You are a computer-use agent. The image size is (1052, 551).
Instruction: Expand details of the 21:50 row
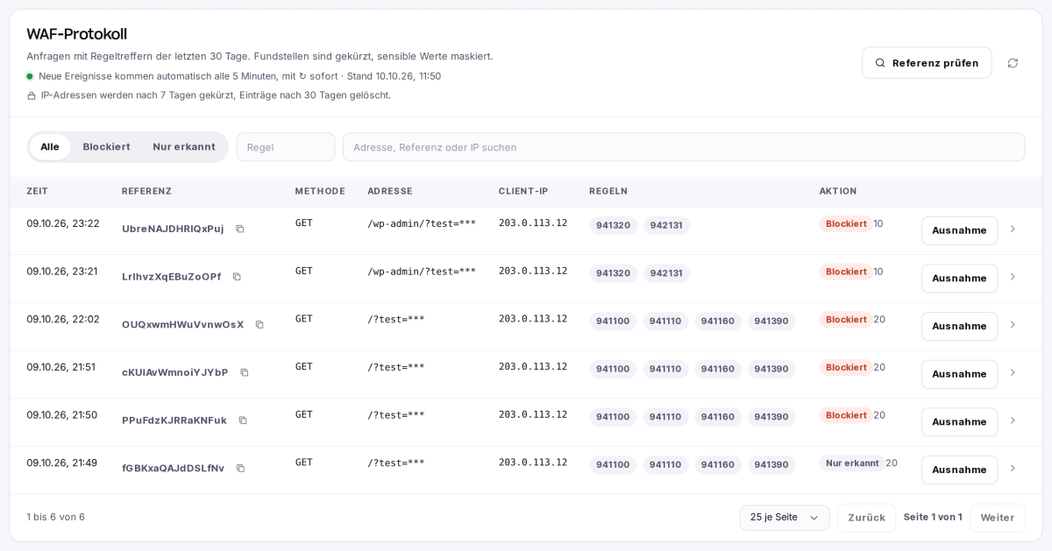click(x=1013, y=420)
